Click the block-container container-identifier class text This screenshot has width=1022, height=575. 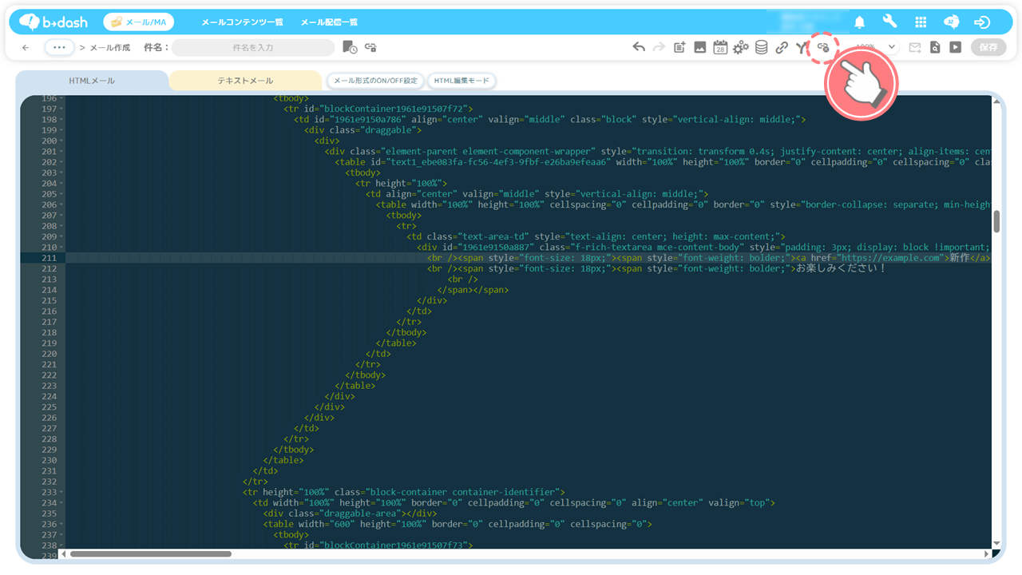click(464, 492)
